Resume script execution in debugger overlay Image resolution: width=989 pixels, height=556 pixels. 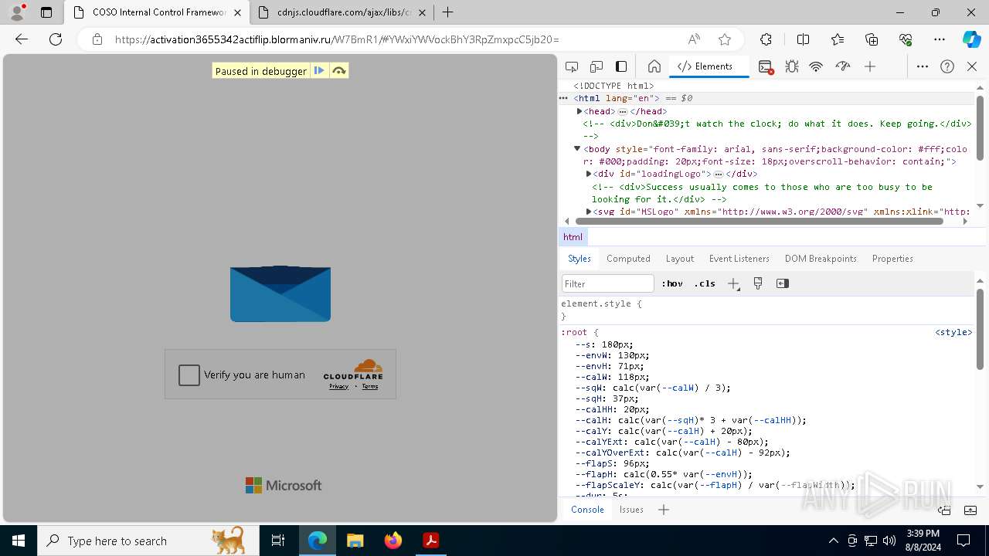coord(319,70)
